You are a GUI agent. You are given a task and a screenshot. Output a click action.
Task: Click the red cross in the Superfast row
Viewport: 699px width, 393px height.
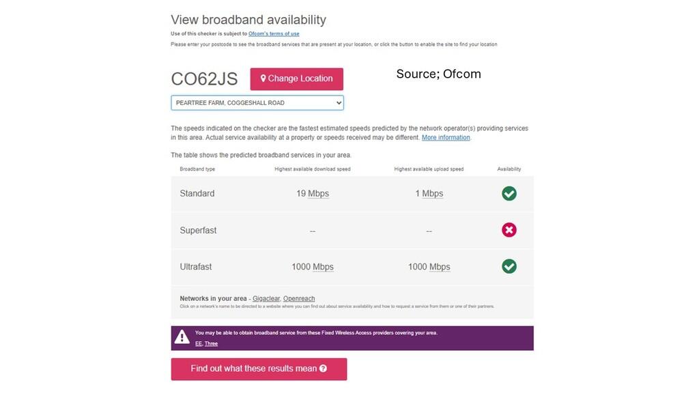[x=509, y=231]
